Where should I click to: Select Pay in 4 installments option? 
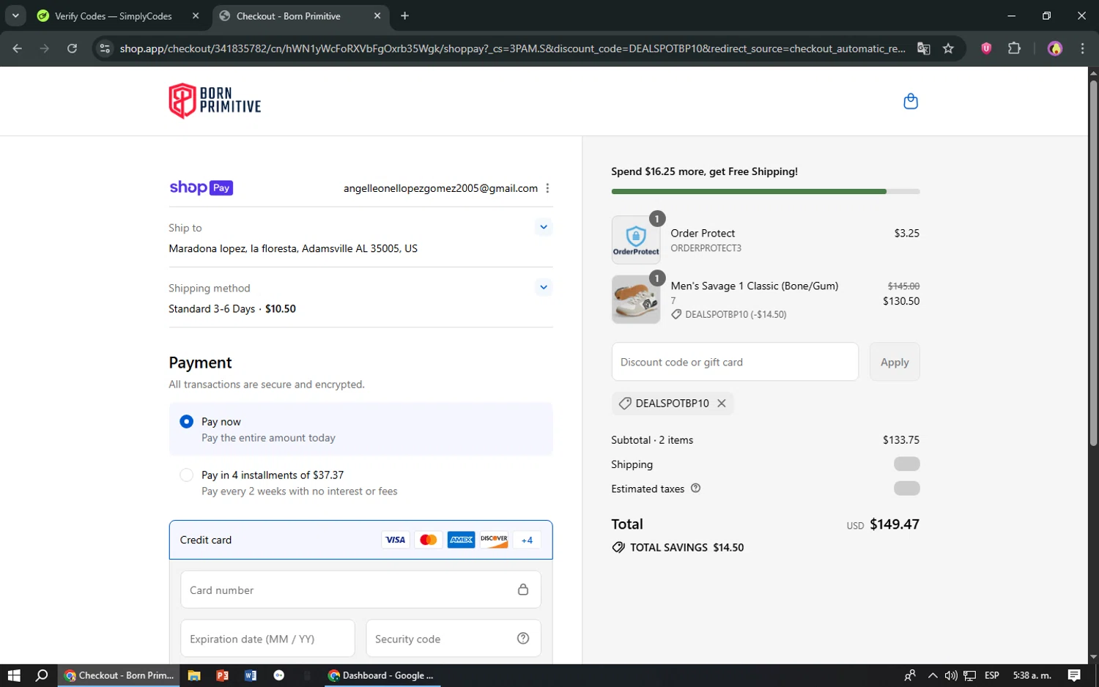coord(187,475)
